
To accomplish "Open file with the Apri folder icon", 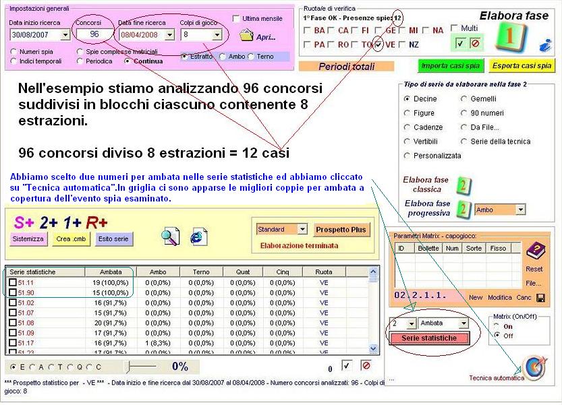I will pyautogui.click(x=246, y=36).
